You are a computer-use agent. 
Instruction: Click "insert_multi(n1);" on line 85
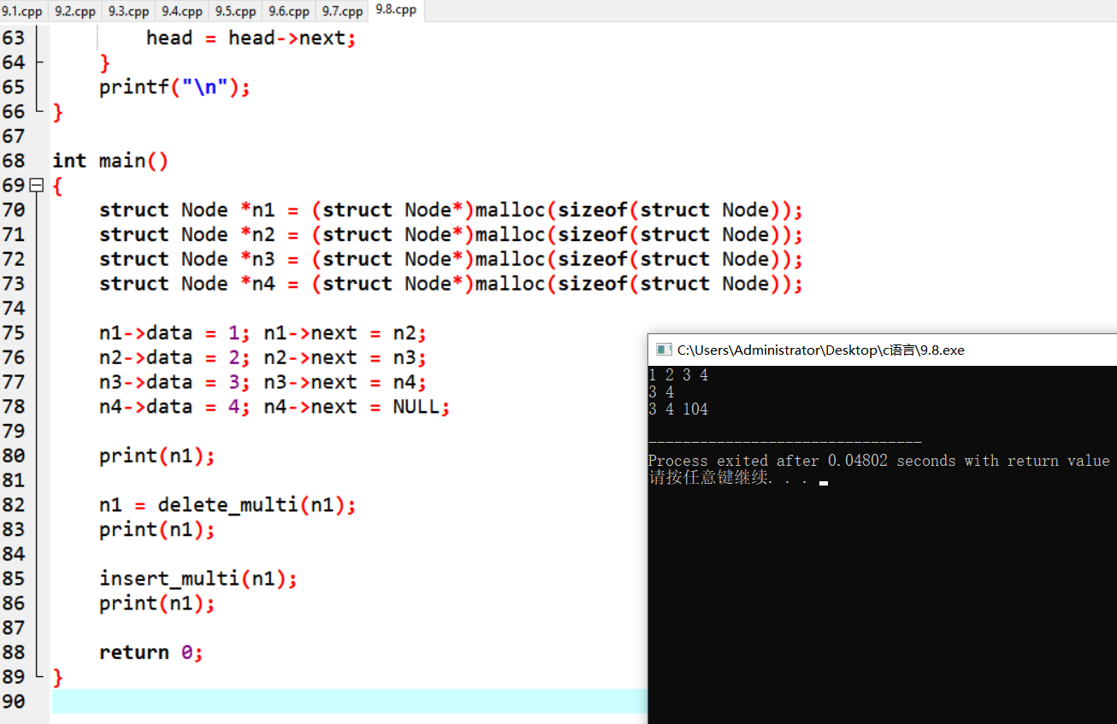[x=198, y=579]
